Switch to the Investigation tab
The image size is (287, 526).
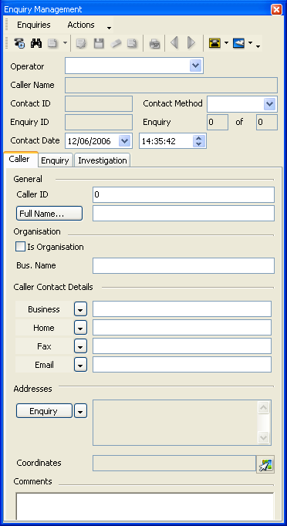(x=103, y=160)
